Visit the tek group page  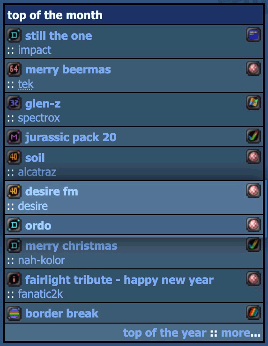[x=26, y=84]
